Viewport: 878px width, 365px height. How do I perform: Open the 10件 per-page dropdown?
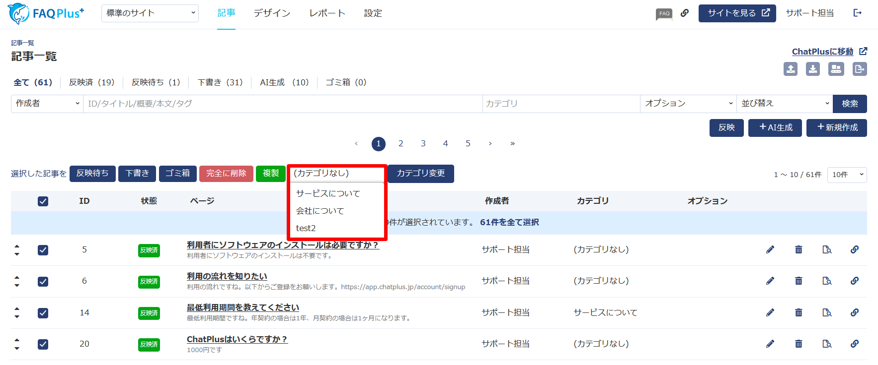point(847,175)
